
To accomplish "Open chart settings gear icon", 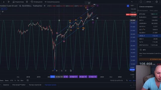I will [x=156, y=2].
